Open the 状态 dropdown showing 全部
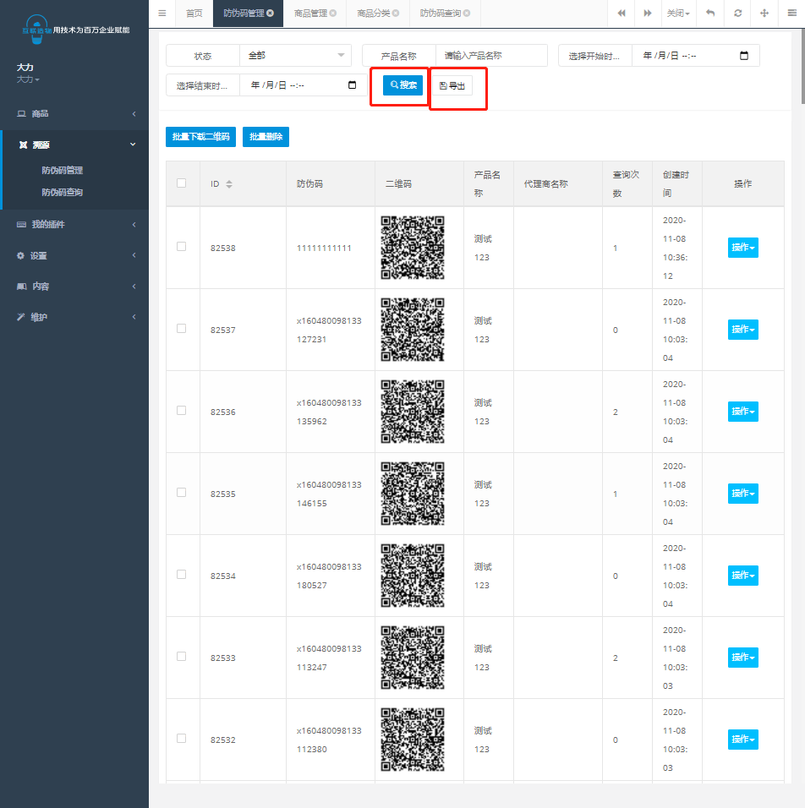This screenshot has width=805, height=808. pos(295,56)
